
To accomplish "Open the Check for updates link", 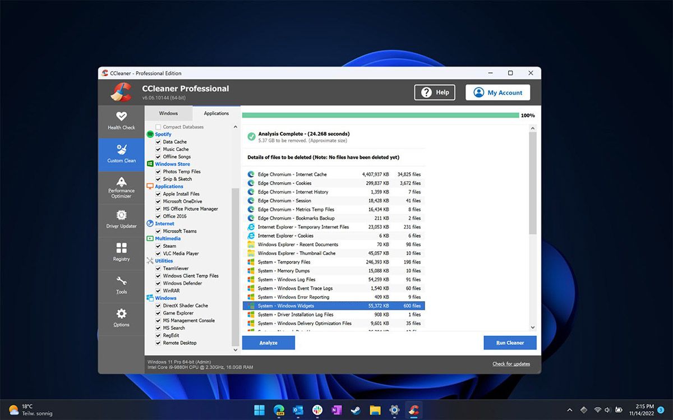I will coord(513,363).
